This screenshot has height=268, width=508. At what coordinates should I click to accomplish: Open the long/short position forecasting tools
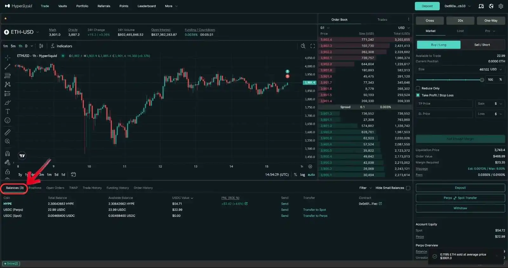(8, 93)
